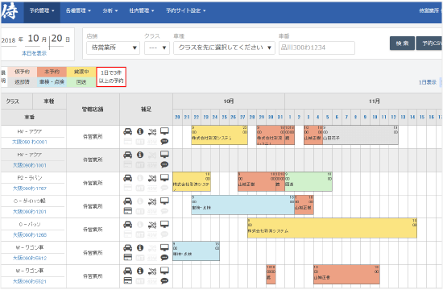The image size is (443, 290).
Task: Click the car icon for plate わ1767
Action: [x=128, y=178]
